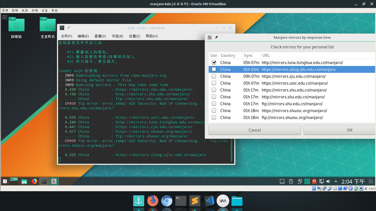Open the Manjaro application launcher in panel
The width and height of the screenshot is (376, 211).
coord(5,181)
